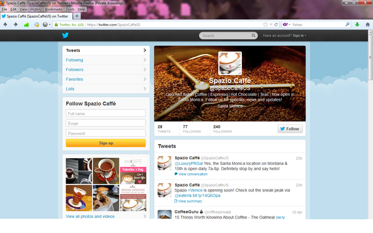The image size is (373, 233).
Task: Open the Yahoo search engine dropdown
Action: click(x=287, y=25)
